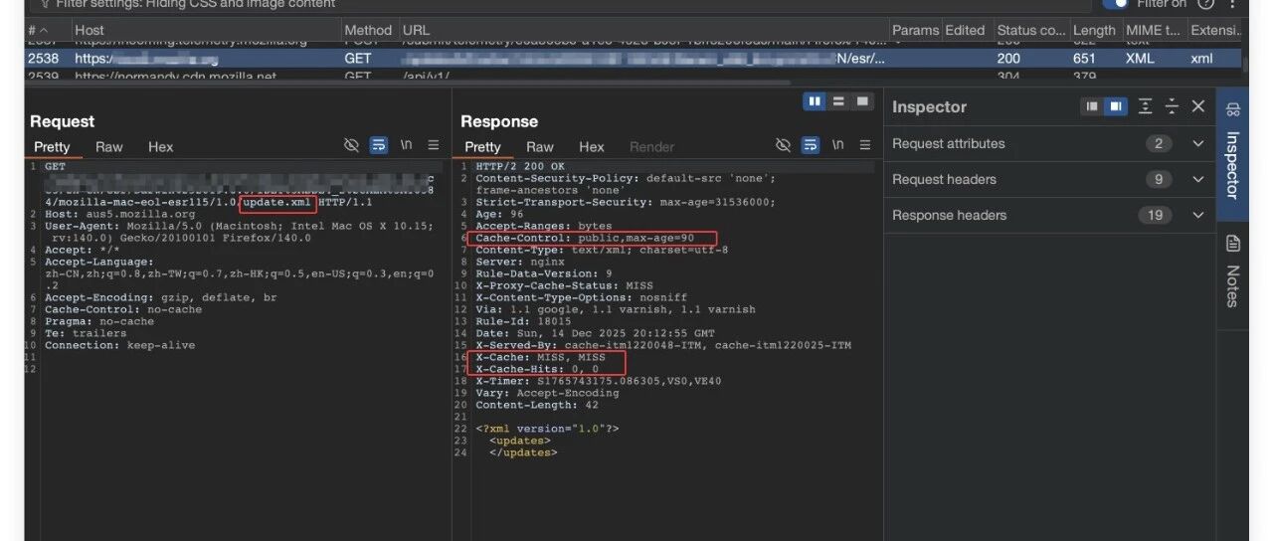1273x541 pixels.
Task: Toggle hide non-printables icon in Request pane
Action: [x=351, y=145]
